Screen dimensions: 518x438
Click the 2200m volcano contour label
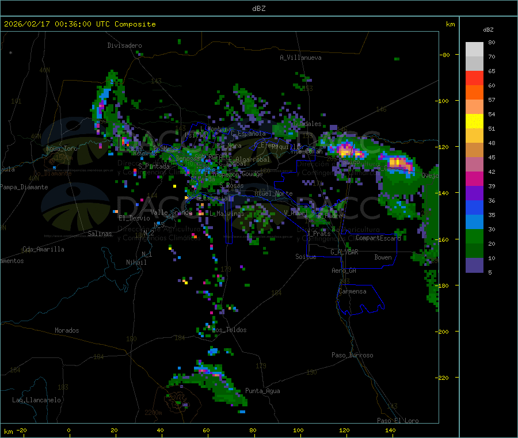[x=153, y=413]
